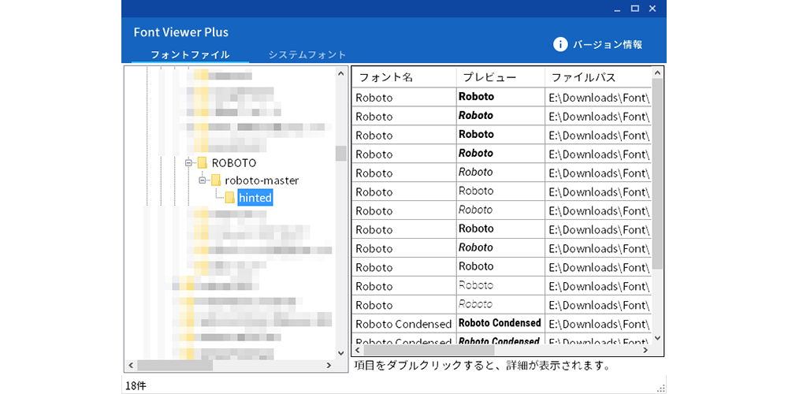Sort by プレビュー column header
This screenshot has height=394, width=788.
[500, 77]
